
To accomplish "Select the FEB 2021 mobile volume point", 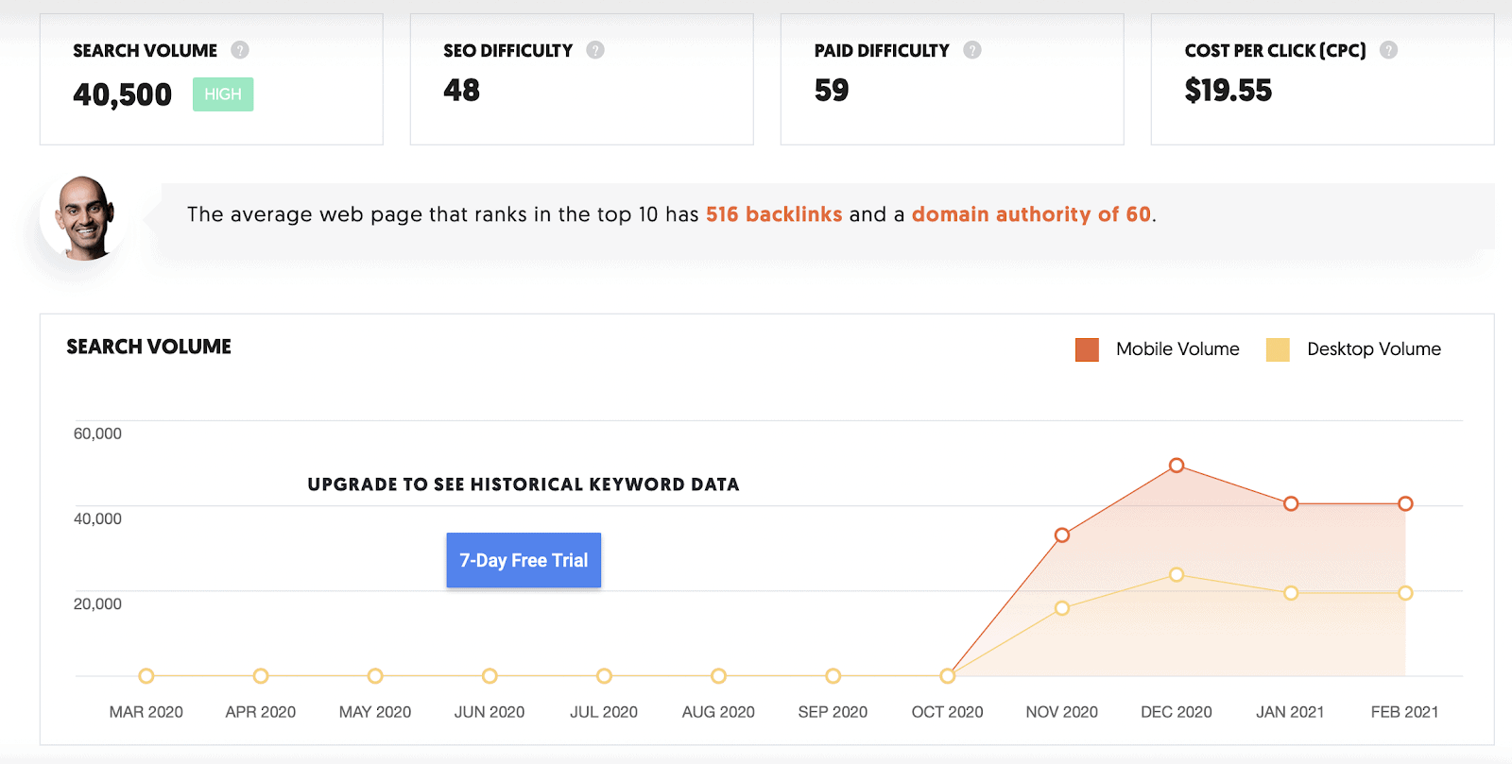I will [x=1405, y=503].
